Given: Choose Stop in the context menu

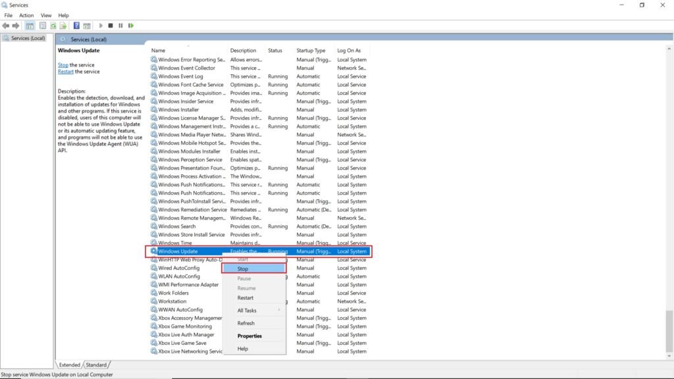Looking at the screenshot, I should click(x=254, y=268).
